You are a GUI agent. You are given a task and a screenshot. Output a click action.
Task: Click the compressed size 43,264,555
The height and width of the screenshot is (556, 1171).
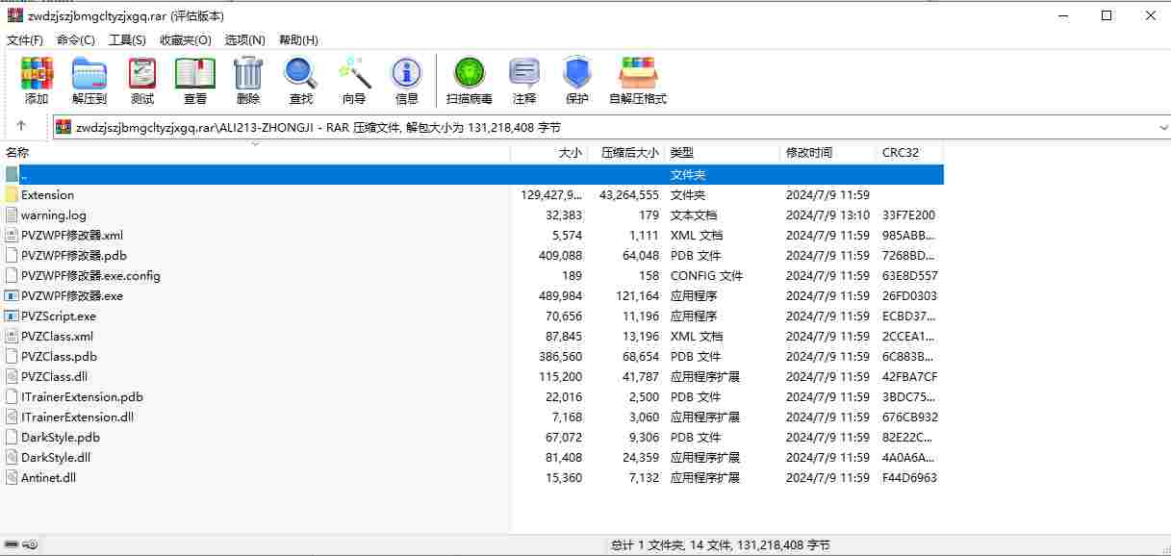[x=629, y=194]
